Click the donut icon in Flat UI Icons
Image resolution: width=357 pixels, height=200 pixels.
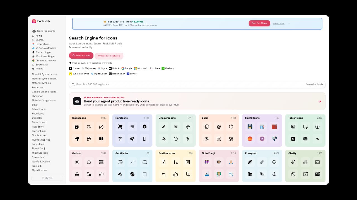click(262, 139)
